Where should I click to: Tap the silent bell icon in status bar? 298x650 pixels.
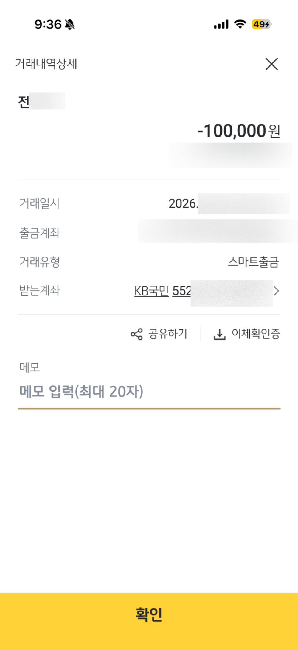(x=70, y=24)
